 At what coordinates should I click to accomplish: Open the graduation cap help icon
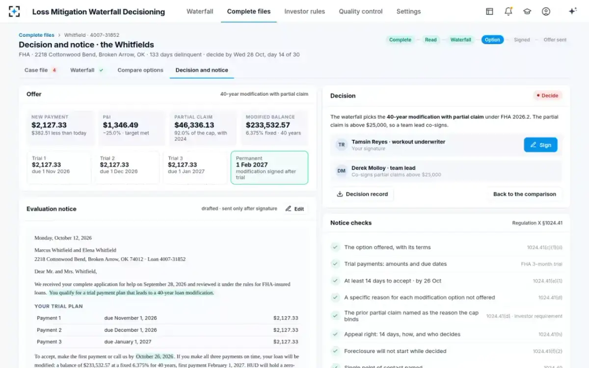(x=527, y=11)
